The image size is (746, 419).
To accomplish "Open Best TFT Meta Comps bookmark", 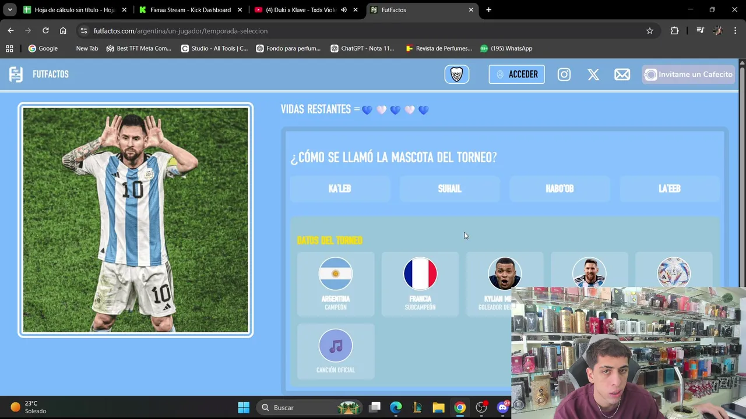I will (x=139, y=48).
